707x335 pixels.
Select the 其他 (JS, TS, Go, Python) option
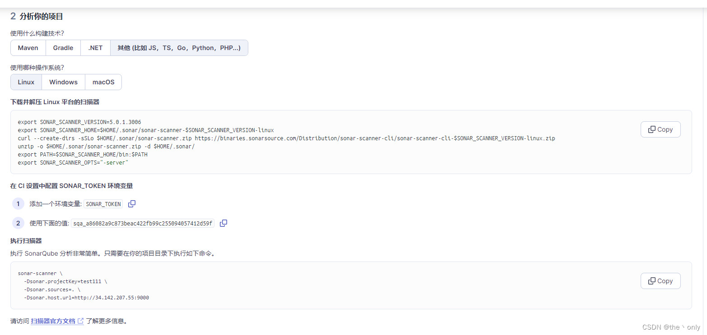click(x=179, y=48)
